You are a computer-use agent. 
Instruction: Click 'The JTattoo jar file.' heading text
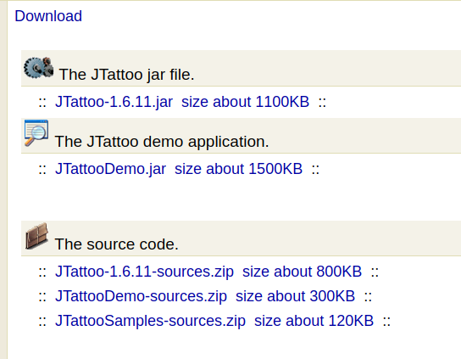127,75
